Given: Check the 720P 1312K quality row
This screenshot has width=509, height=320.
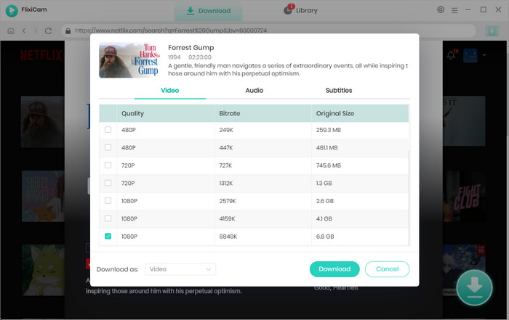Looking at the screenshot, I should pos(108,183).
